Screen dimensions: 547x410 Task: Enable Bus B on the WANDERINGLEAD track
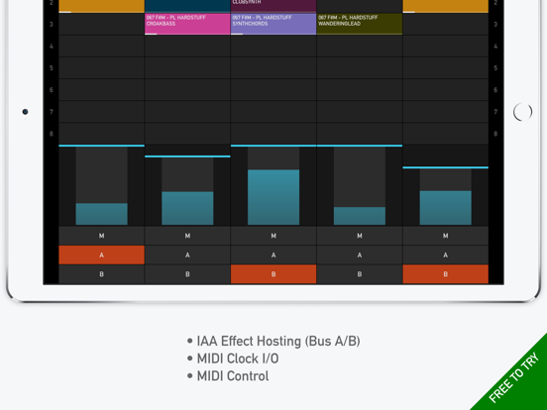pos(360,274)
